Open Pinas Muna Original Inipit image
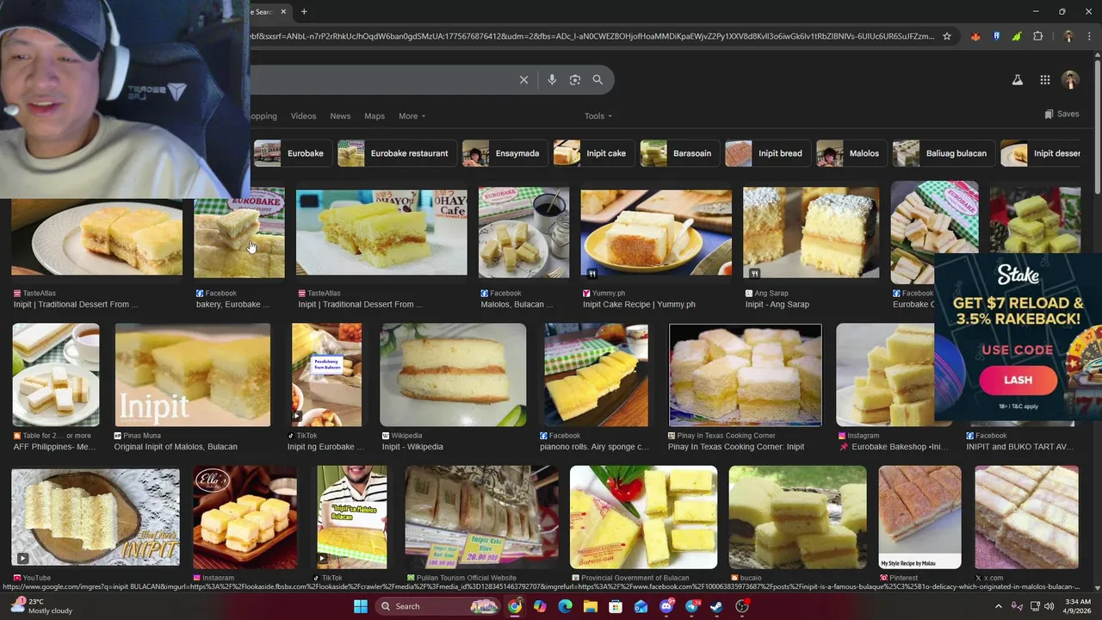Screen dimensions: 1102x620 pos(192,375)
